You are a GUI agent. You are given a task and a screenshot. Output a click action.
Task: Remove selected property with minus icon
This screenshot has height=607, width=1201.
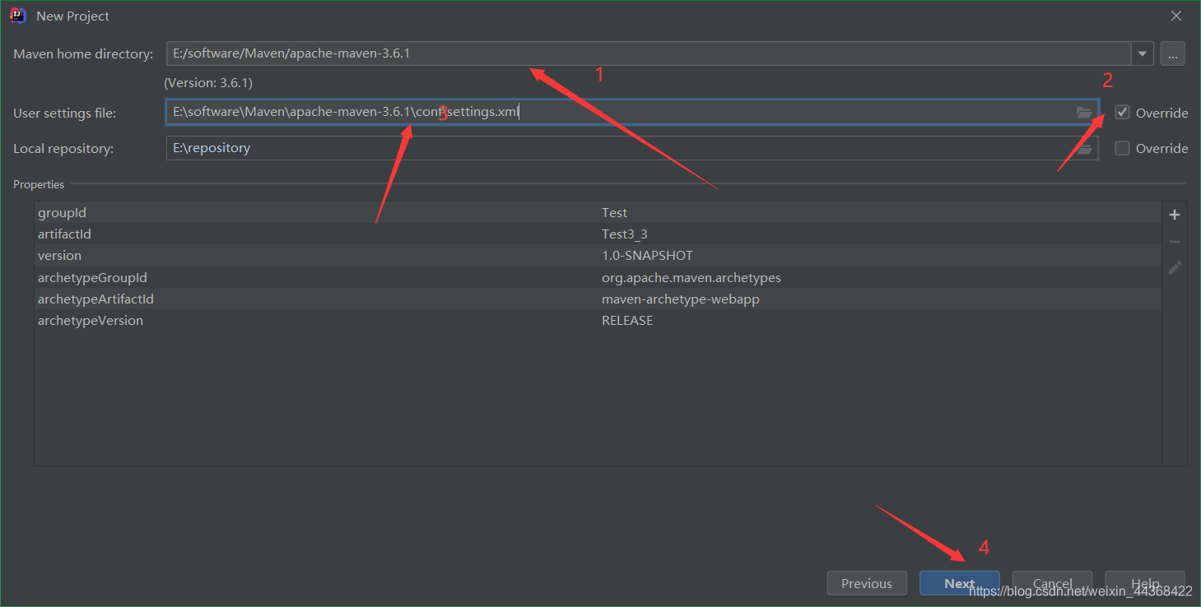point(1175,242)
